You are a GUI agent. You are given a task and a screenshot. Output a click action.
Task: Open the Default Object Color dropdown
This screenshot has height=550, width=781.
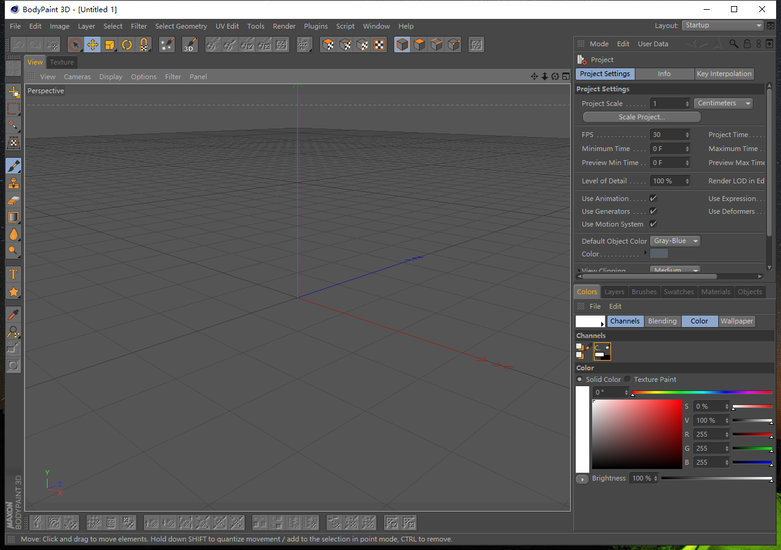675,241
